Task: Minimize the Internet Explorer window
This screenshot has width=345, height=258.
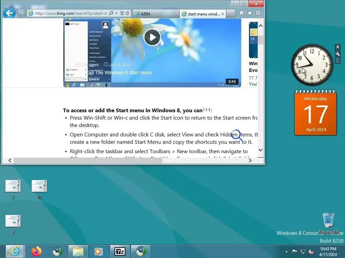Action: point(235,3)
